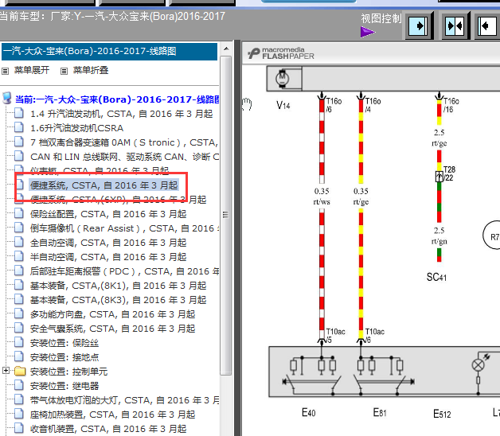Open 全自动空调, CSTA entry
This screenshot has height=436, width=500.
point(108,243)
